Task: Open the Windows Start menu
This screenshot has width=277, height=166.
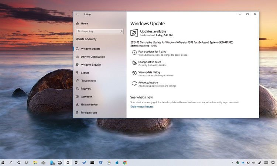Action: [x=3, y=162]
